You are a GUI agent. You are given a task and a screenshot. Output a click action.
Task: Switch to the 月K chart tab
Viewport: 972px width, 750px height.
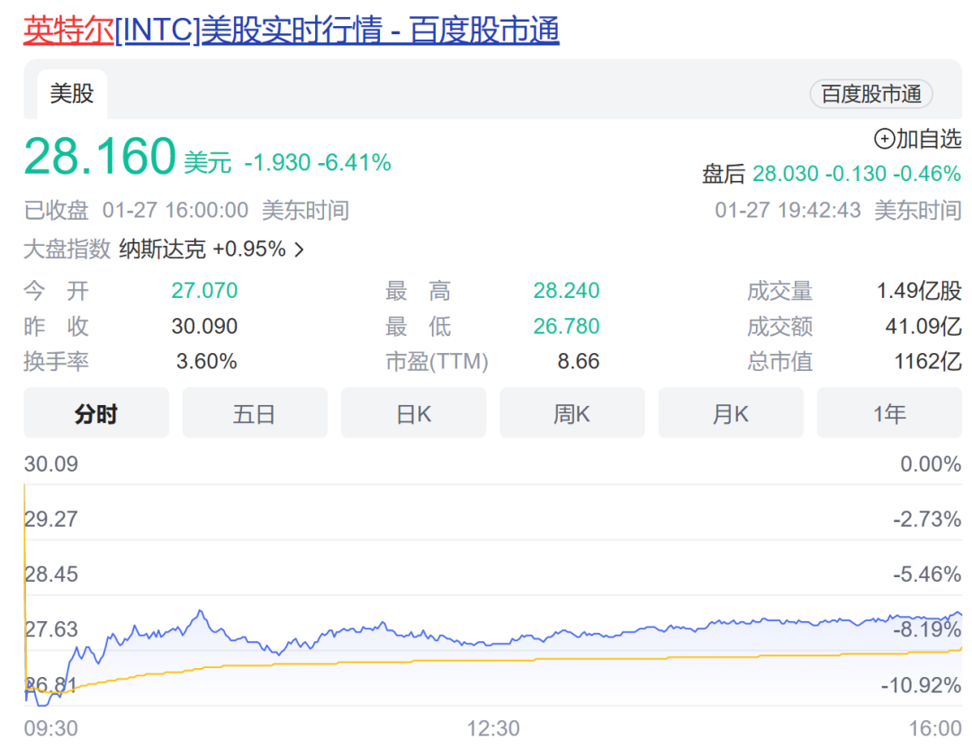pyautogui.click(x=731, y=413)
